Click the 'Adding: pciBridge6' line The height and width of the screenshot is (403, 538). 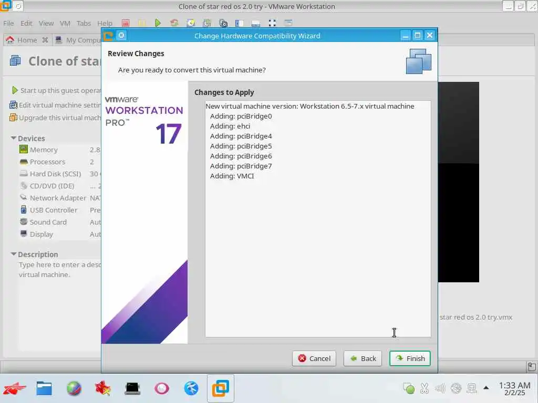click(241, 156)
